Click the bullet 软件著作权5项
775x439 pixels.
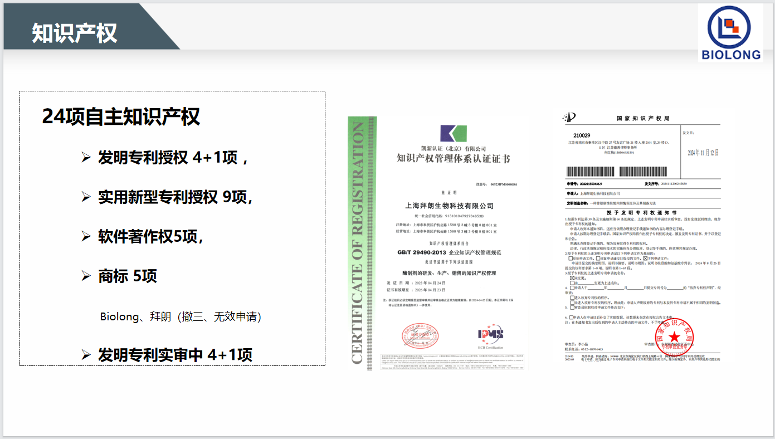(x=150, y=236)
